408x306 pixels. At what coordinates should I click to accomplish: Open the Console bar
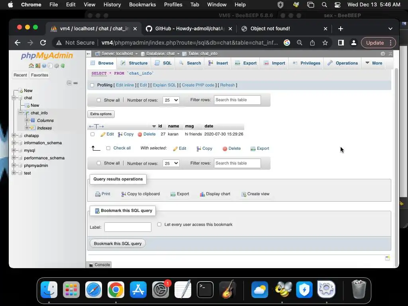point(99,265)
